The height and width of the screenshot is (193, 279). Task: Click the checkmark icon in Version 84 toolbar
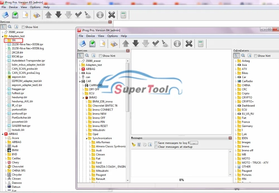pos(155,44)
